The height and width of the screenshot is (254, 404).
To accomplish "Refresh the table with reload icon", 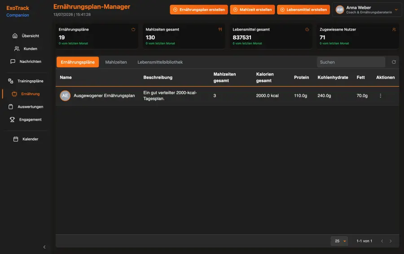I will pos(394,62).
